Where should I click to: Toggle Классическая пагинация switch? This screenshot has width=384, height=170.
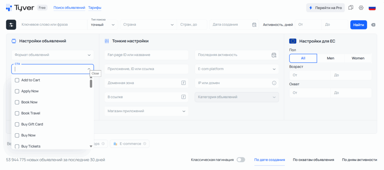coord(240,160)
